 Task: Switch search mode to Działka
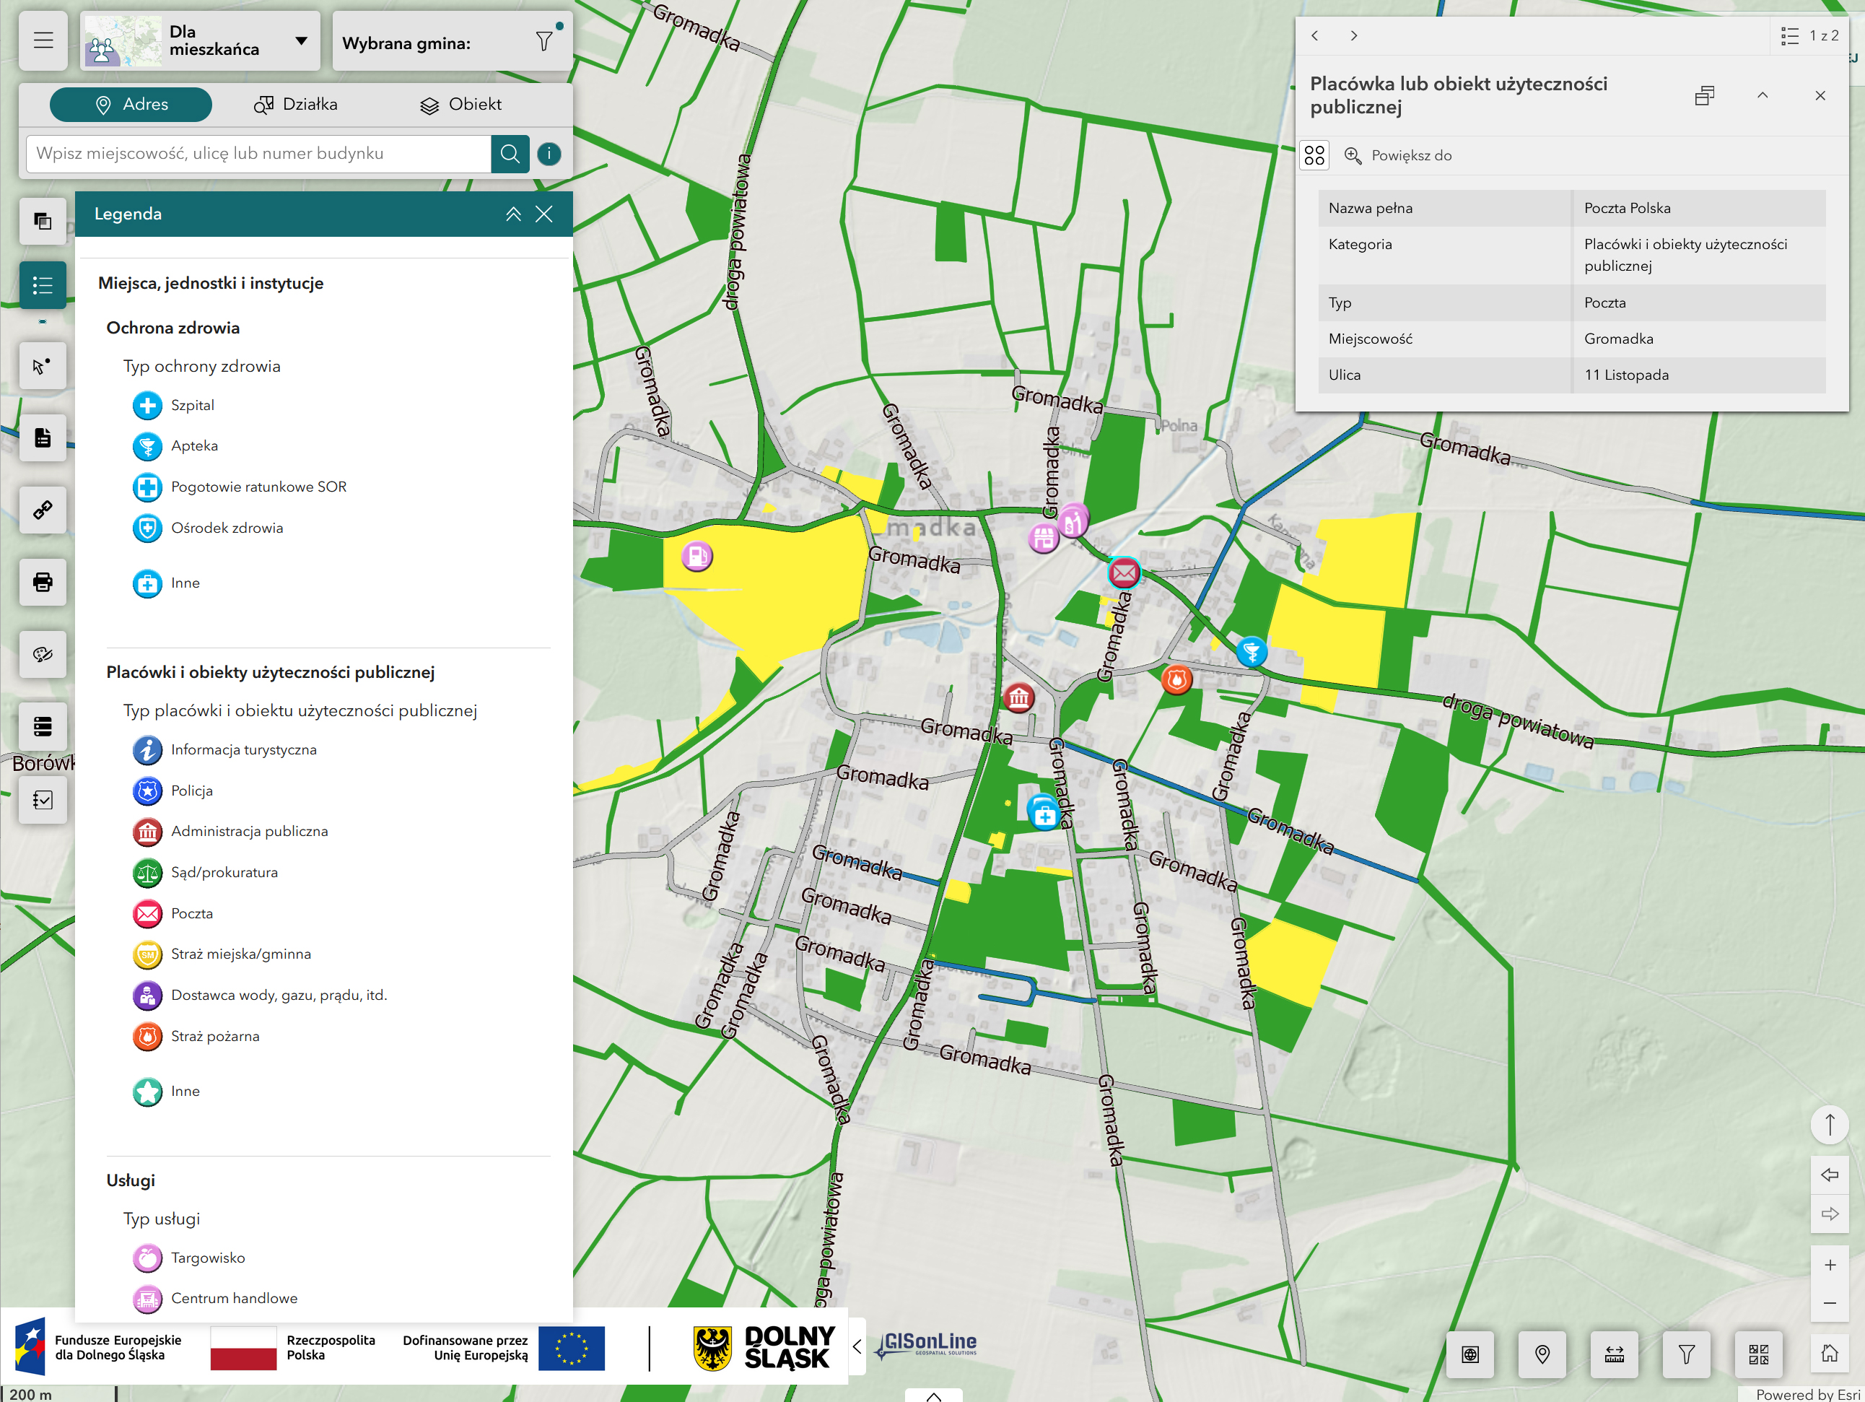coord(295,105)
